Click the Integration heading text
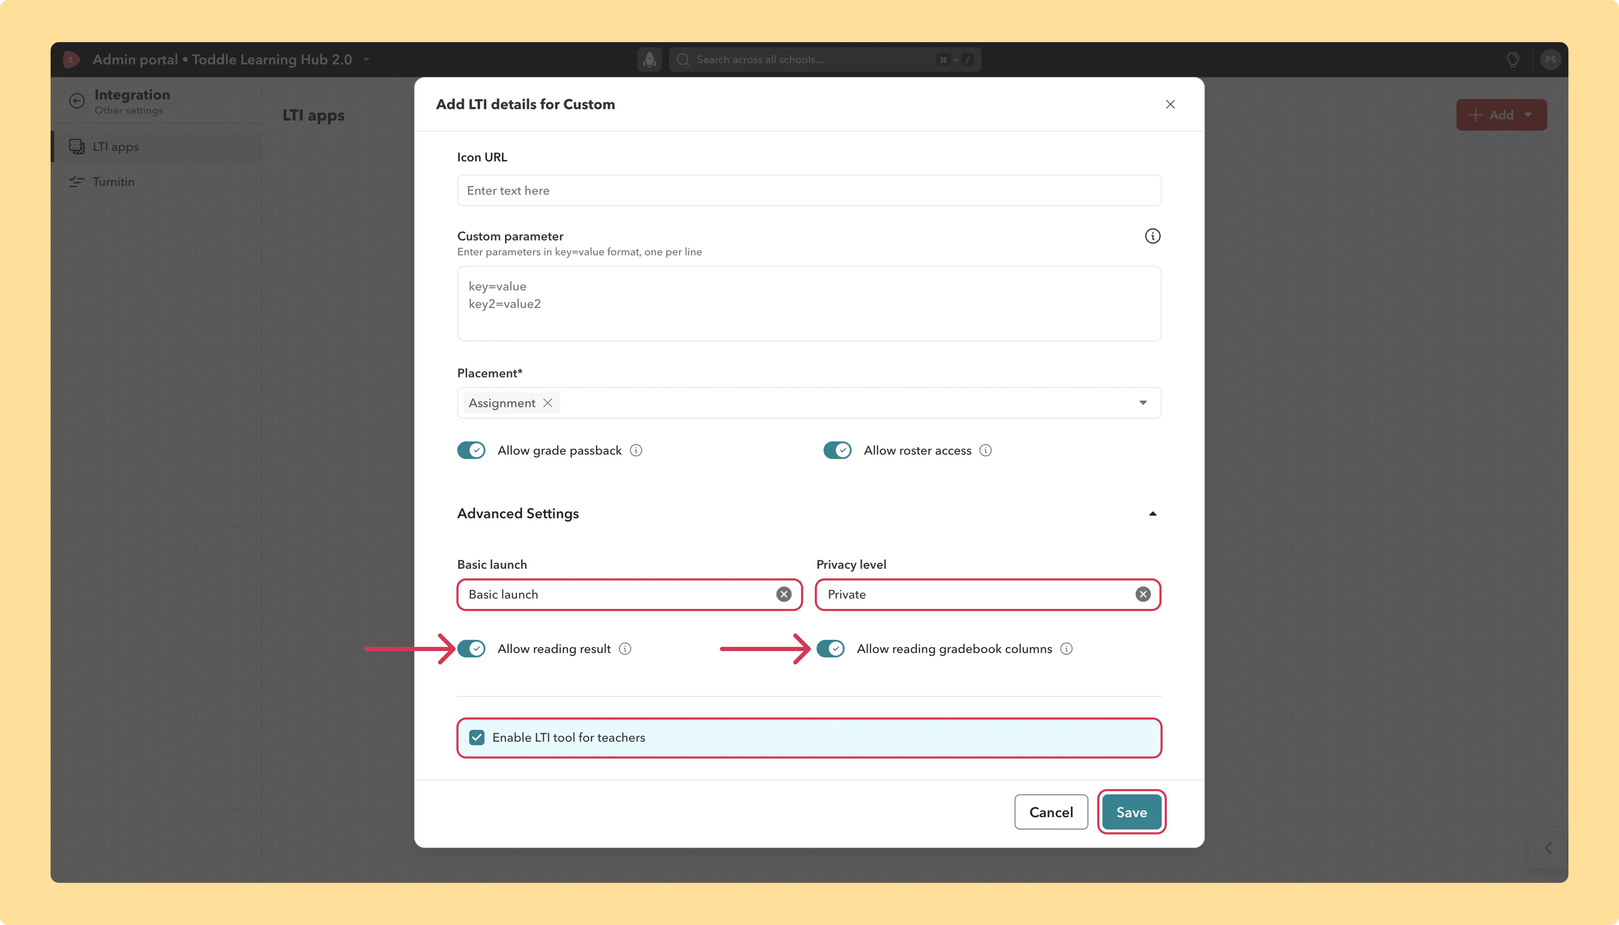This screenshot has width=1619, height=925. (132, 95)
